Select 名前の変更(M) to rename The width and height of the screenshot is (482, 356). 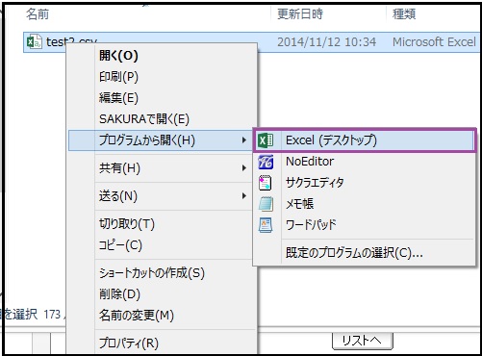point(161,316)
